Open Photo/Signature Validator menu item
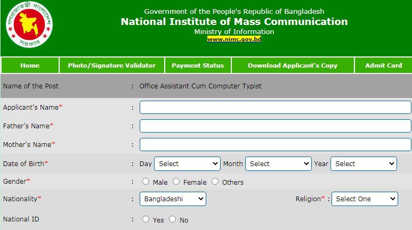Screen dimensions: 412x230 112,65
